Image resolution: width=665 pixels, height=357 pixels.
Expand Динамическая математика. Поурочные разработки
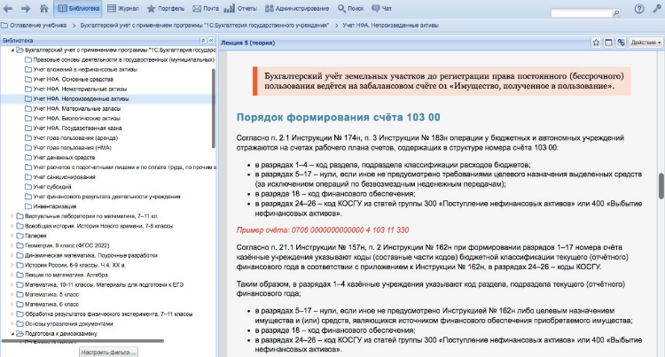pos(12,255)
